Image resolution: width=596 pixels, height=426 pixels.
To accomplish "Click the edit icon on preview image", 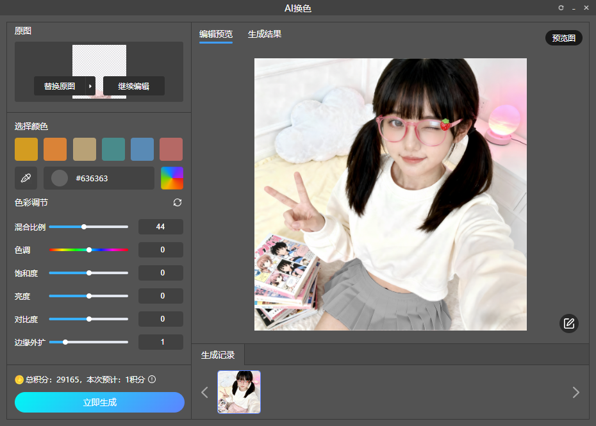I will tap(568, 324).
